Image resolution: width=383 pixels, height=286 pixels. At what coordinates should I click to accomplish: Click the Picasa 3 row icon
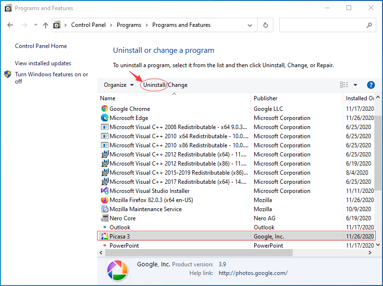pyautogui.click(x=105, y=236)
